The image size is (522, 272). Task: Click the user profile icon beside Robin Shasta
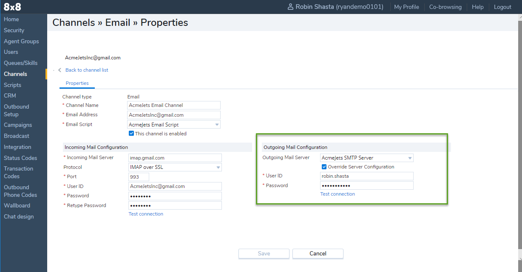tap(290, 7)
